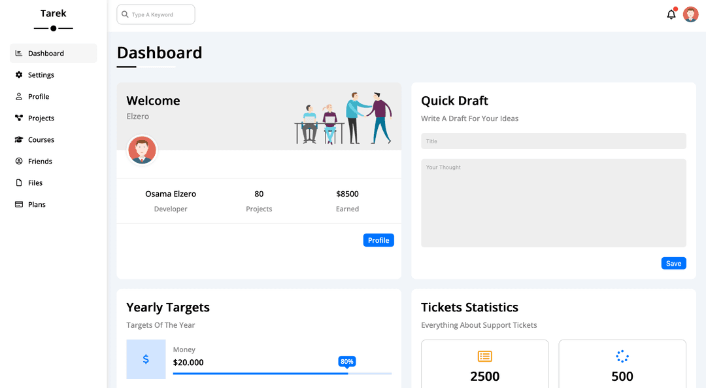
Task: Select the magnifier icon in the search bar
Action: 125,14
